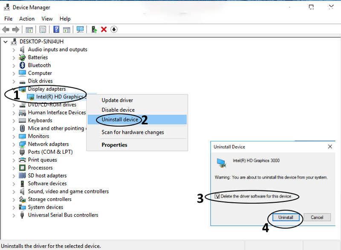341x250 pixels.
Task: Click the down-arrow toolbar icon
Action: 114,29
